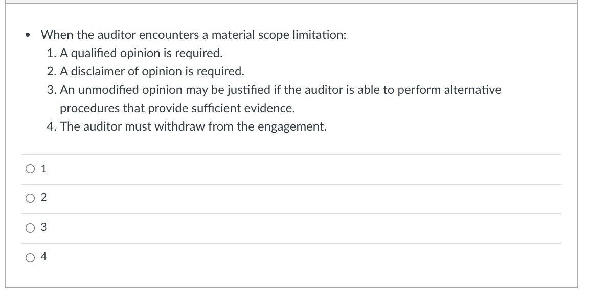The height and width of the screenshot is (304, 589).
Task: Select radio button for answer option 2
Action: click(30, 198)
